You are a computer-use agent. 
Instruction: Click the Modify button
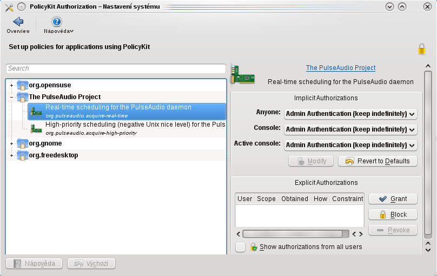311,161
